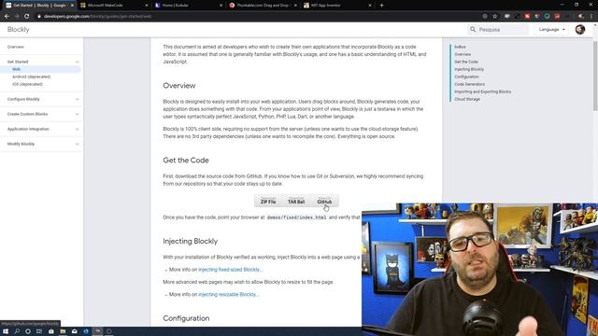
Task: Open Microsoft Store from the taskbar
Action: tap(51, 331)
